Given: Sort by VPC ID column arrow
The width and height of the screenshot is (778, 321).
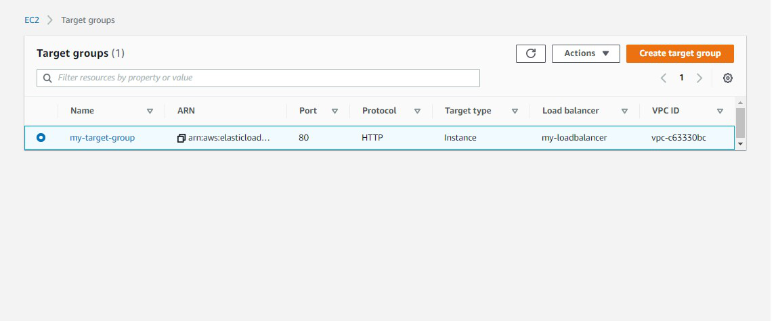Looking at the screenshot, I should coord(720,111).
